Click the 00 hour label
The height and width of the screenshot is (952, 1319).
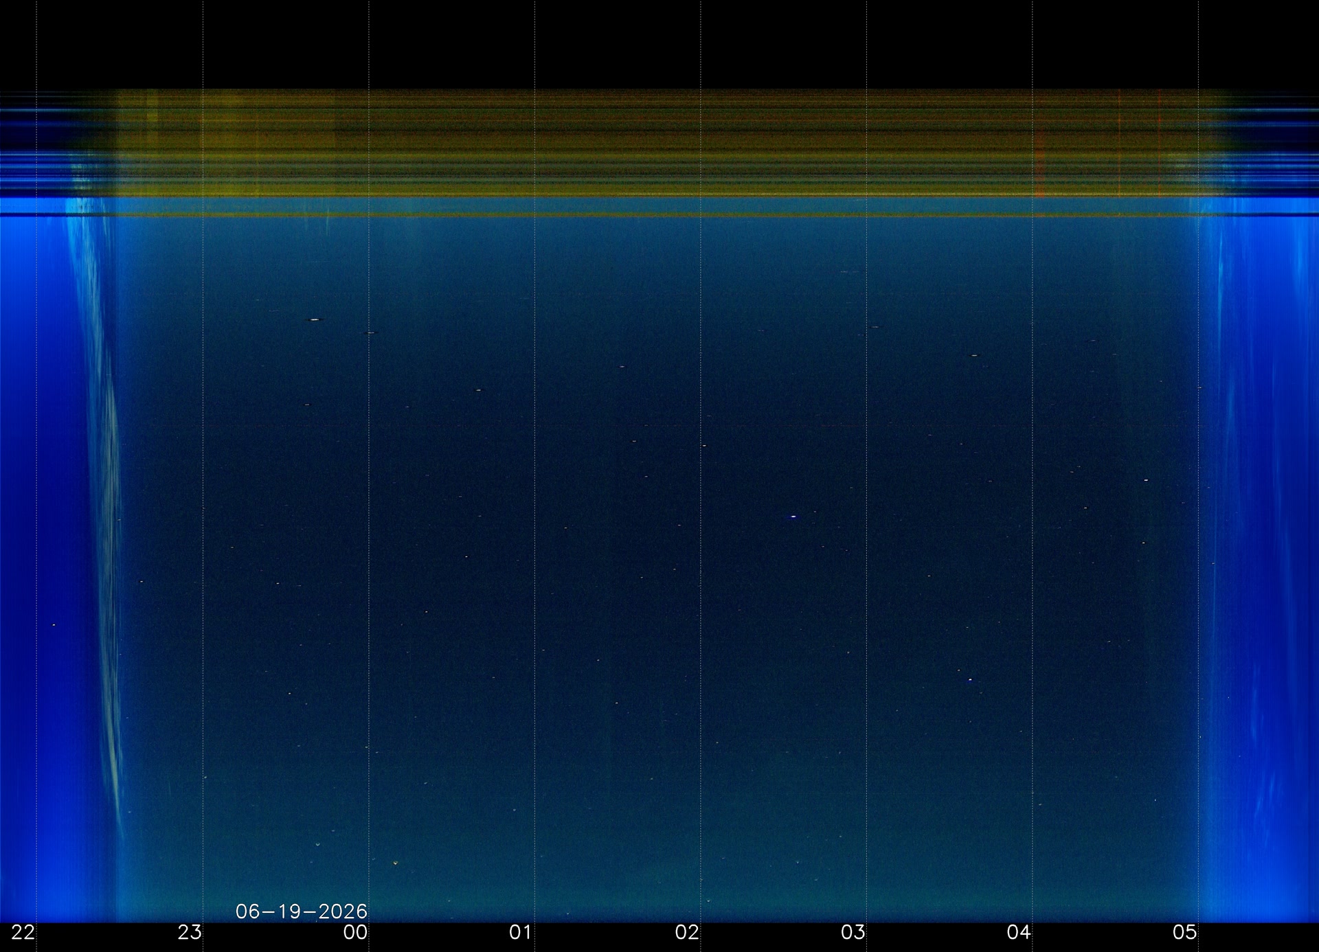point(355,932)
